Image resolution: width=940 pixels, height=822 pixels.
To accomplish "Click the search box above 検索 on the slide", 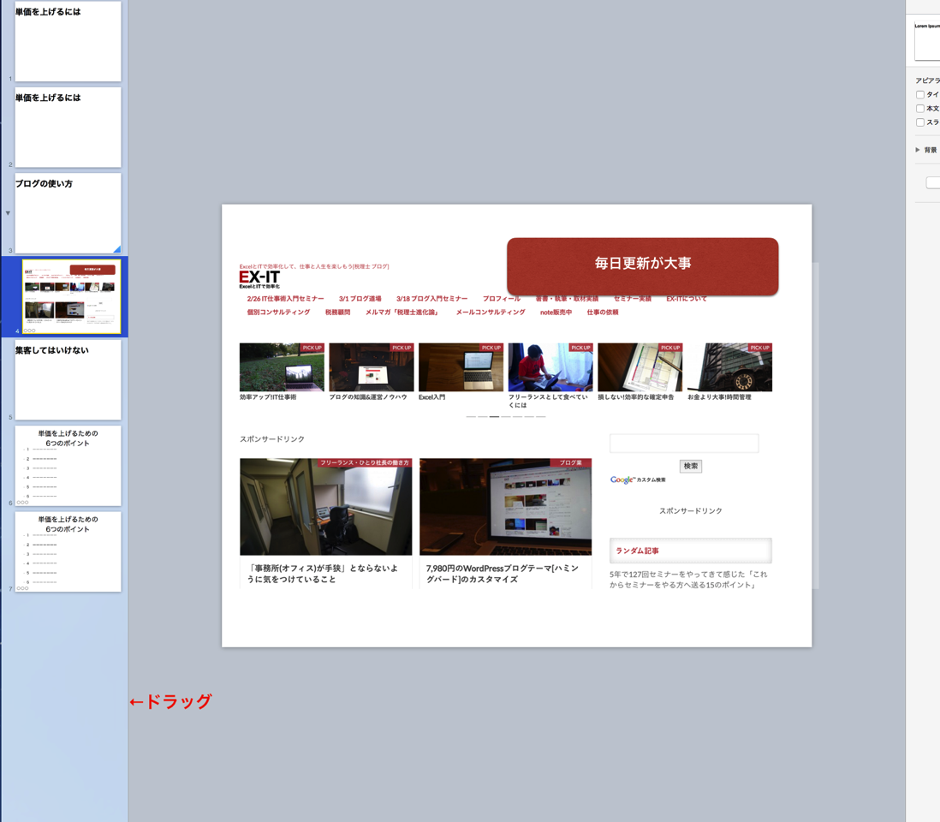I will point(684,443).
